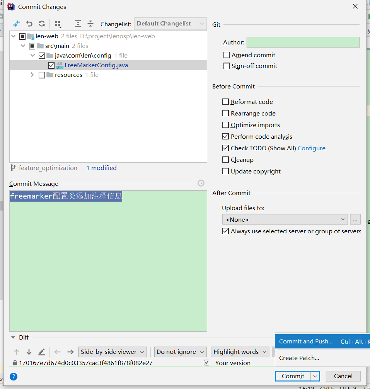Click the help question mark icon
370x389 pixels.
14,377
